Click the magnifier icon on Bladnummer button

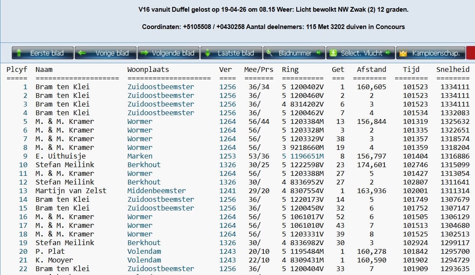(x=269, y=53)
